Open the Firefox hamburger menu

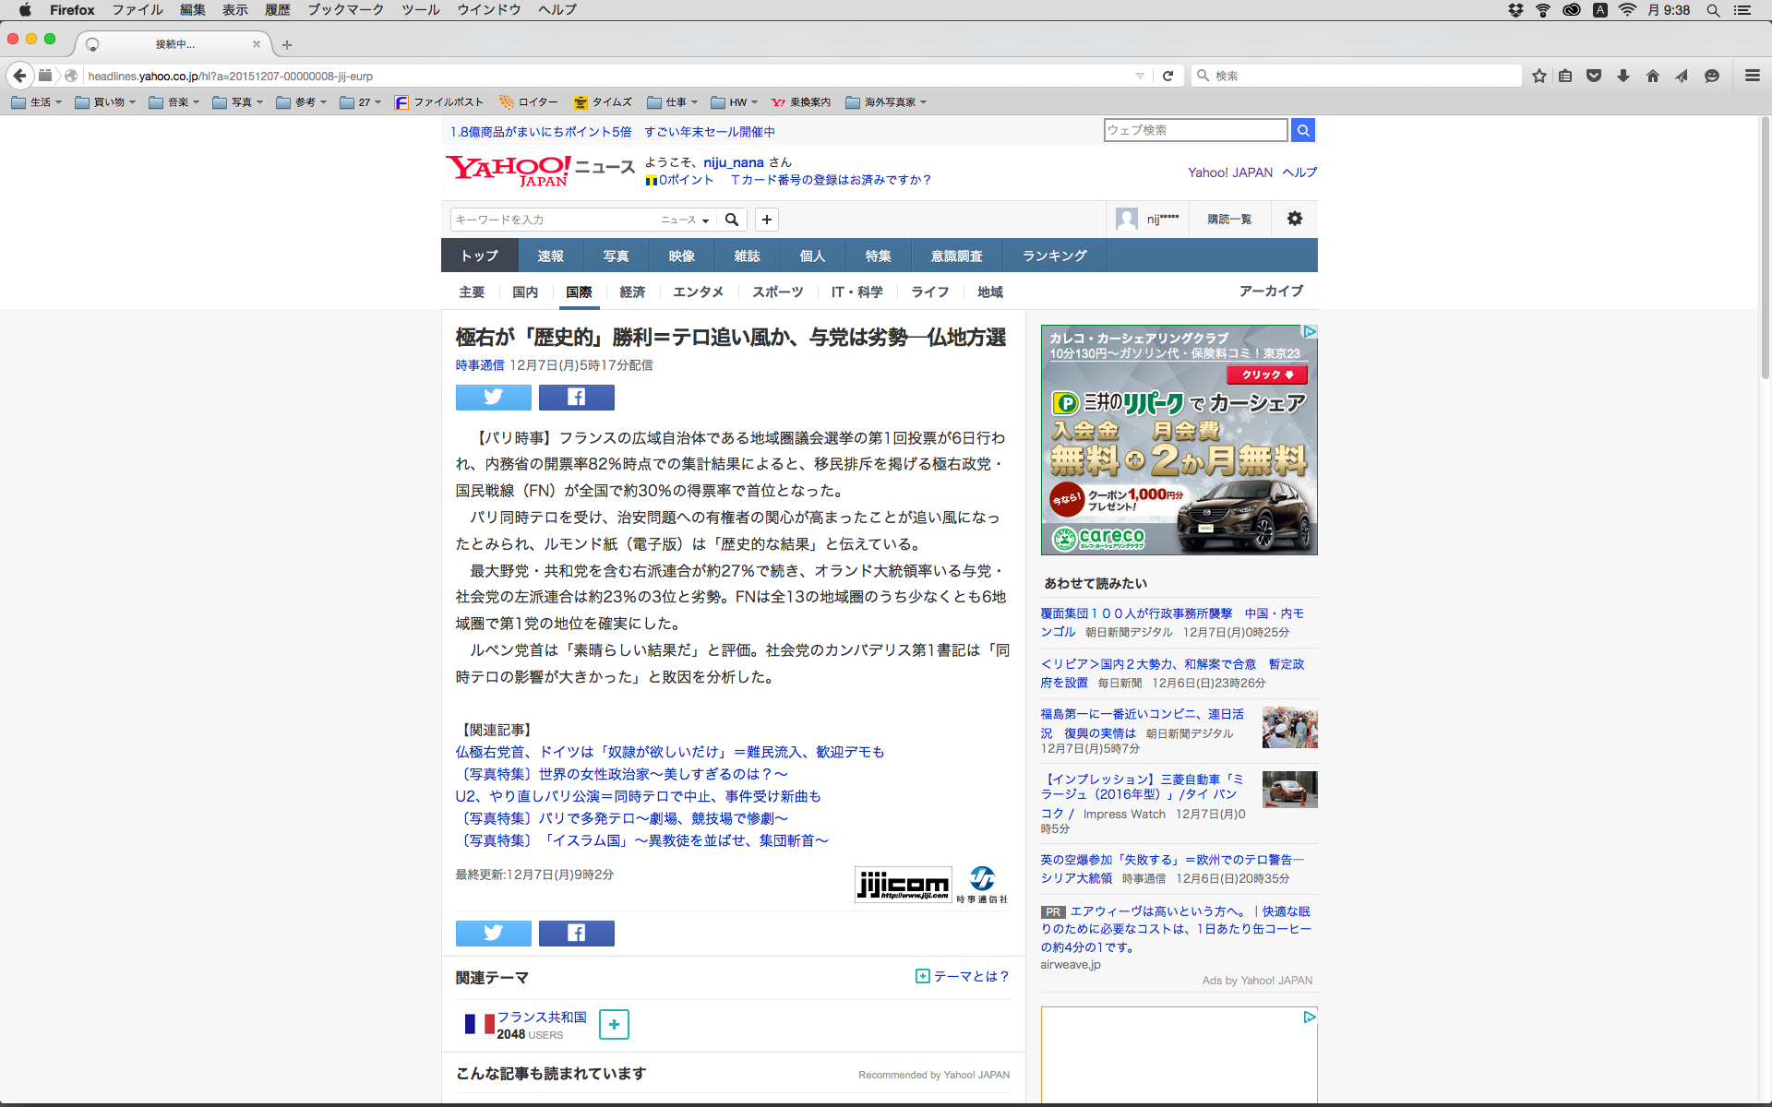(x=1752, y=76)
